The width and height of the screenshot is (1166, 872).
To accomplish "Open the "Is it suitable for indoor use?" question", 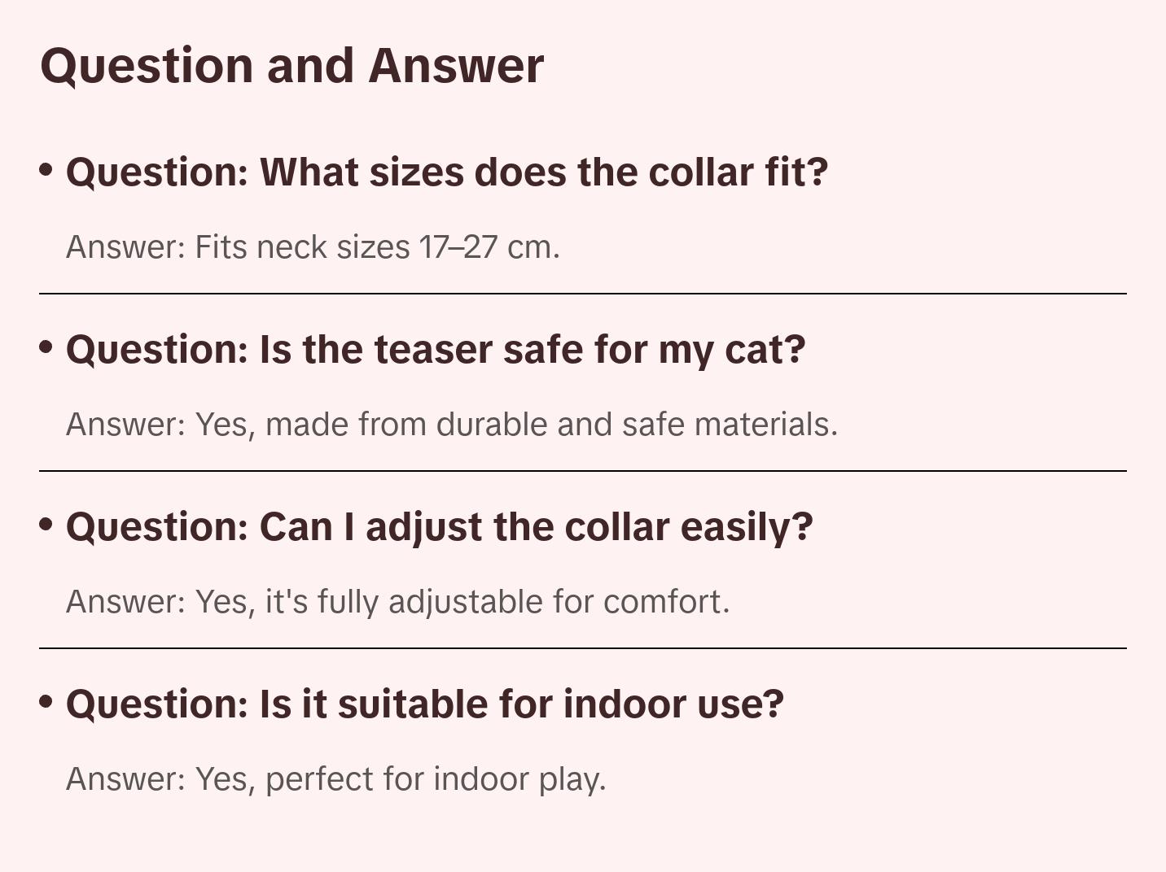I will click(424, 704).
